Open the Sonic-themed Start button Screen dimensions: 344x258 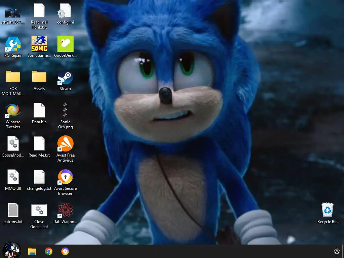point(11,251)
